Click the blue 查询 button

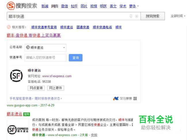75,58
